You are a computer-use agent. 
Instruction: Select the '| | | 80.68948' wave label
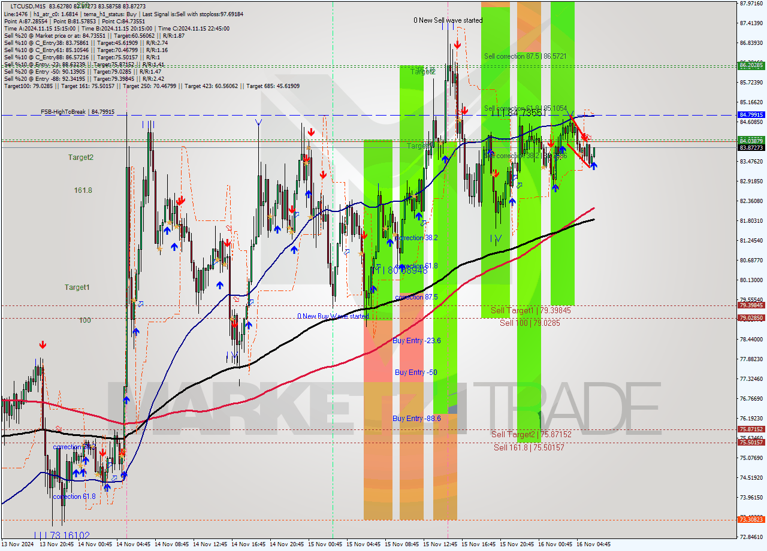pos(399,271)
